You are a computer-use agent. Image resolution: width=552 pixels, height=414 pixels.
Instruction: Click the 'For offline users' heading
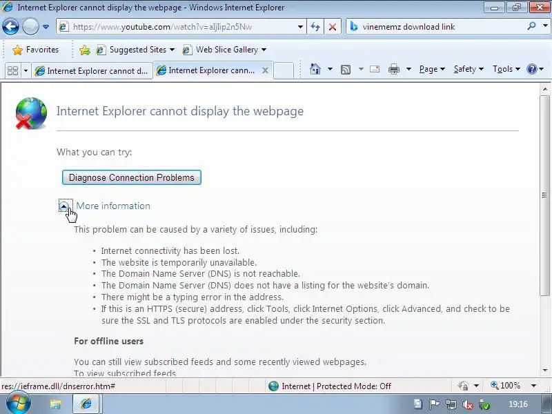pos(109,341)
